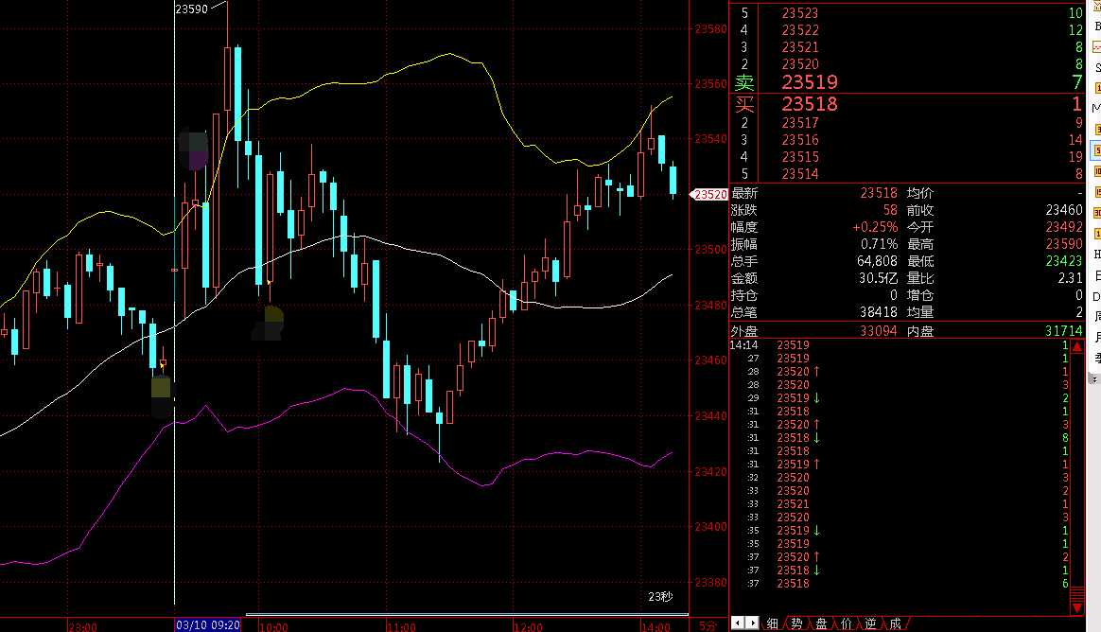Click the 5分 period label below price axis
This screenshot has height=632, width=1101.
click(x=706, y=625)
